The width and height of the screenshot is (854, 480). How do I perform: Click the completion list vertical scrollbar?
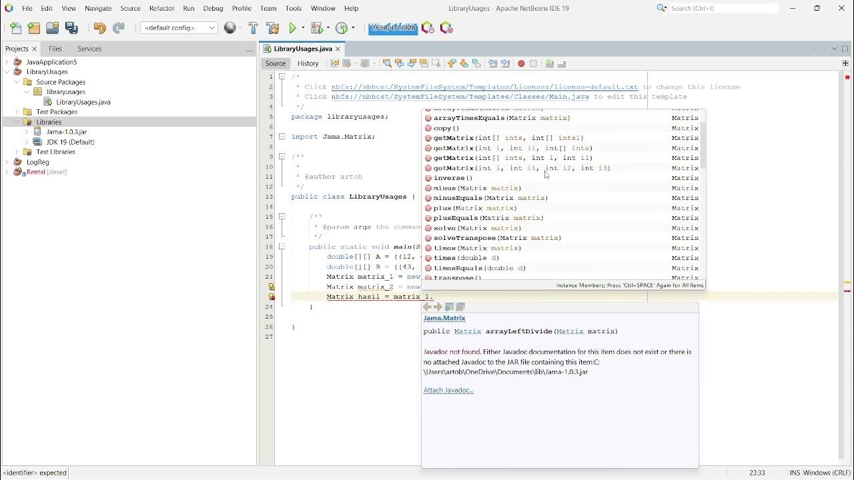click(x=702, y=145)
